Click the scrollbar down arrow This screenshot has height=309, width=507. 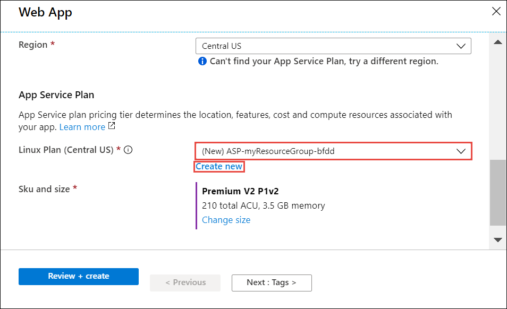pyautogui.click(x=498, y=240)
